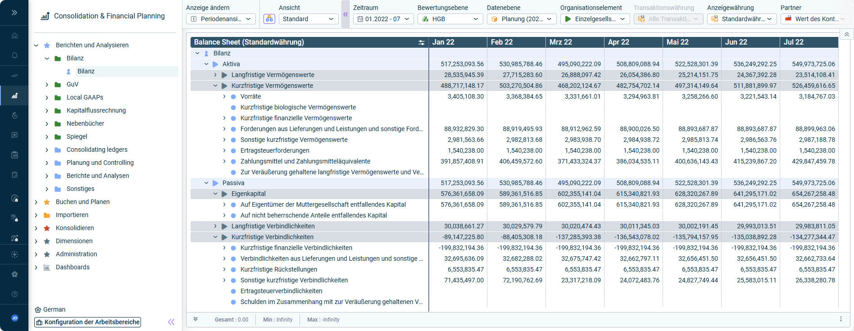Image resolution: width=854 pixels, height=331 pixels.
Task: Collapse the navigation tree panel with the double-chevron
Action: click(x=171, y=322)
